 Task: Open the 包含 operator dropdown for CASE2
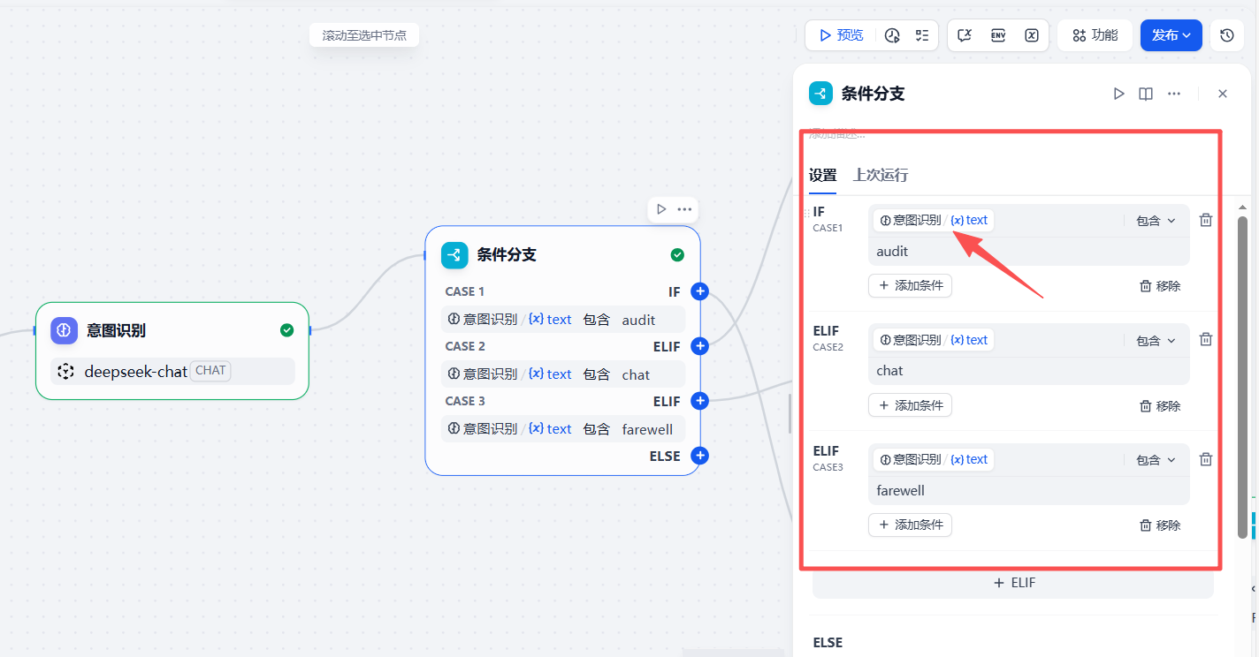[x=1156, y=340]
